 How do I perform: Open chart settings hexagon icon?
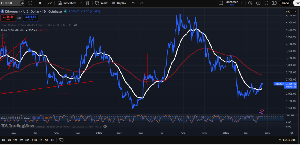[x=258, y=3]
